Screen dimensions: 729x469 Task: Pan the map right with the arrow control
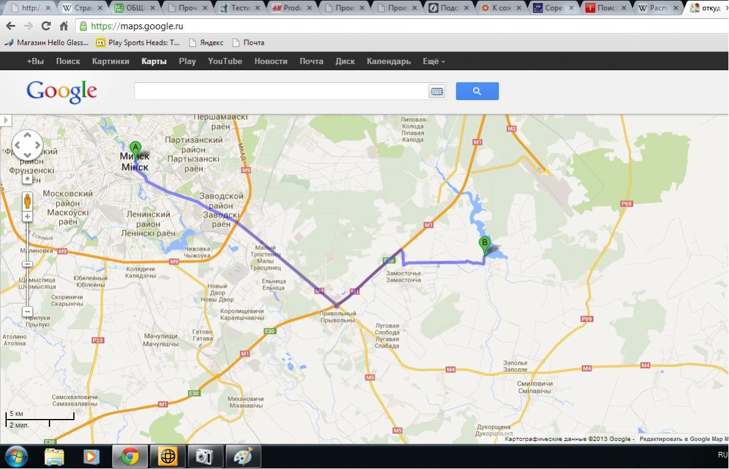38,145
